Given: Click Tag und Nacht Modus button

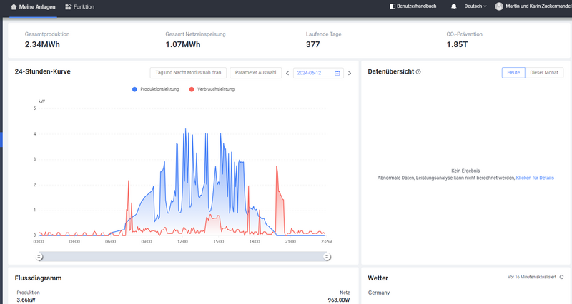Looking at the screenshot, I should (188, 73).
